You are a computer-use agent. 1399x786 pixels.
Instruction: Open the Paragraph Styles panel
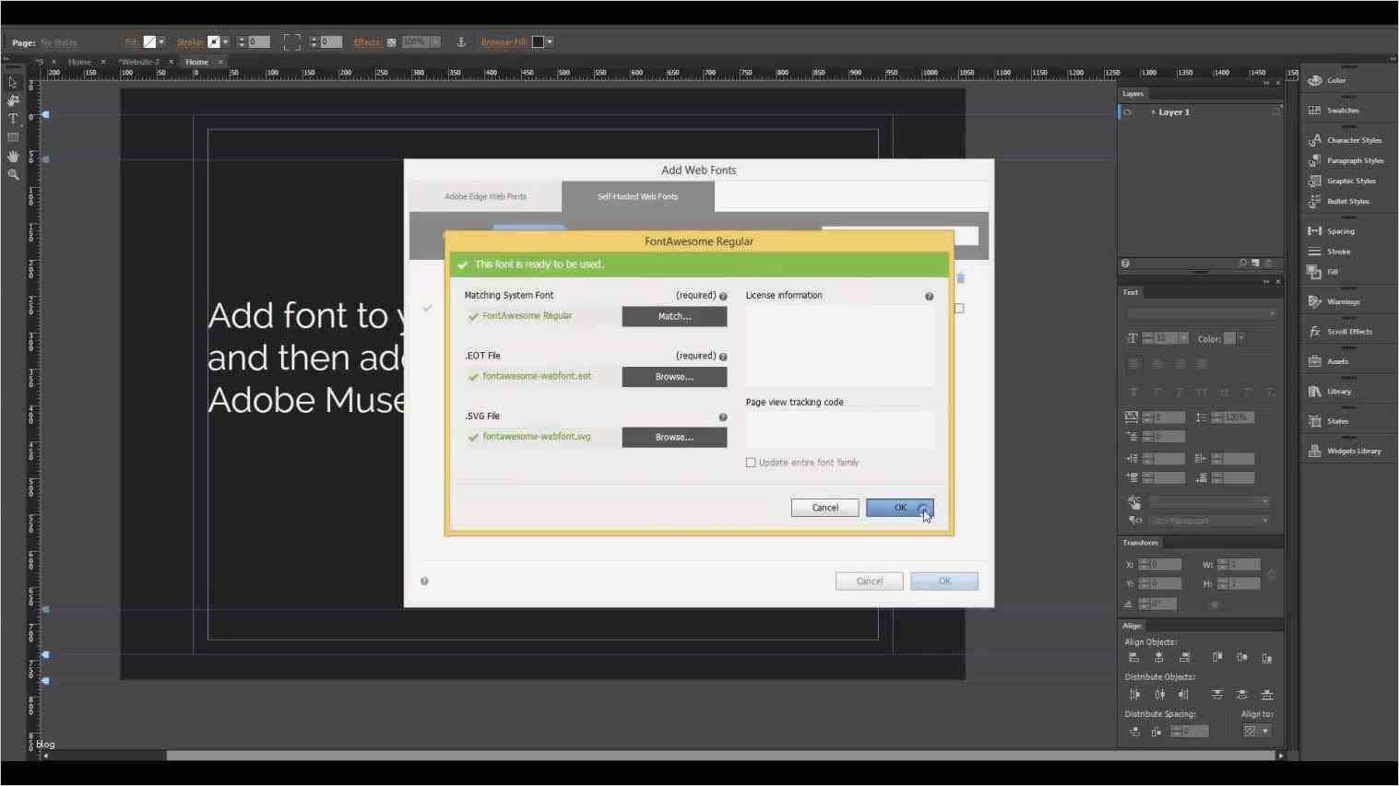[1346, 160]
